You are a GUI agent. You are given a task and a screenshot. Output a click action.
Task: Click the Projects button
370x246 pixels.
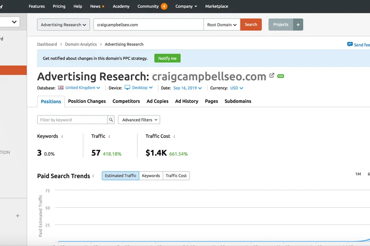281,24
